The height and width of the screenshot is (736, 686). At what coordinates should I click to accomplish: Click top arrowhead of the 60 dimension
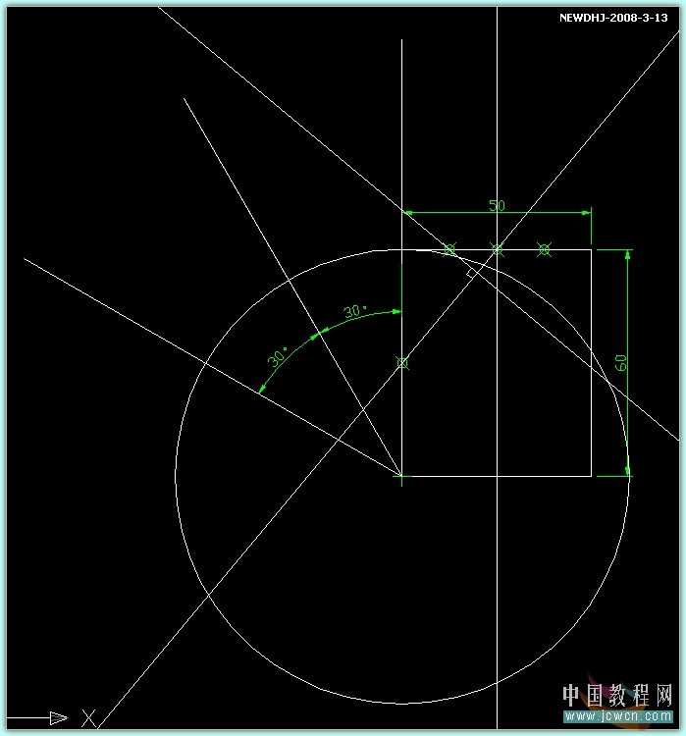(x=628, y=255)
